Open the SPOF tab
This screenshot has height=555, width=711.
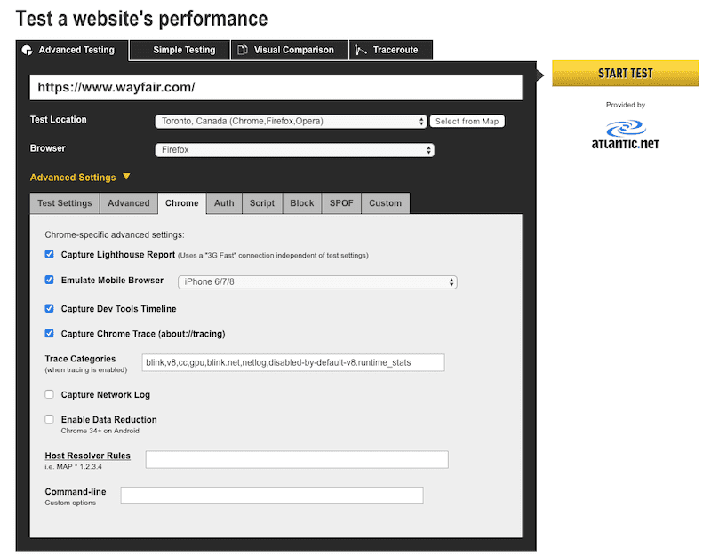click(x=341, y=203)
